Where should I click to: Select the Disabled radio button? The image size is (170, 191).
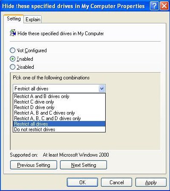tap(12, 67)
